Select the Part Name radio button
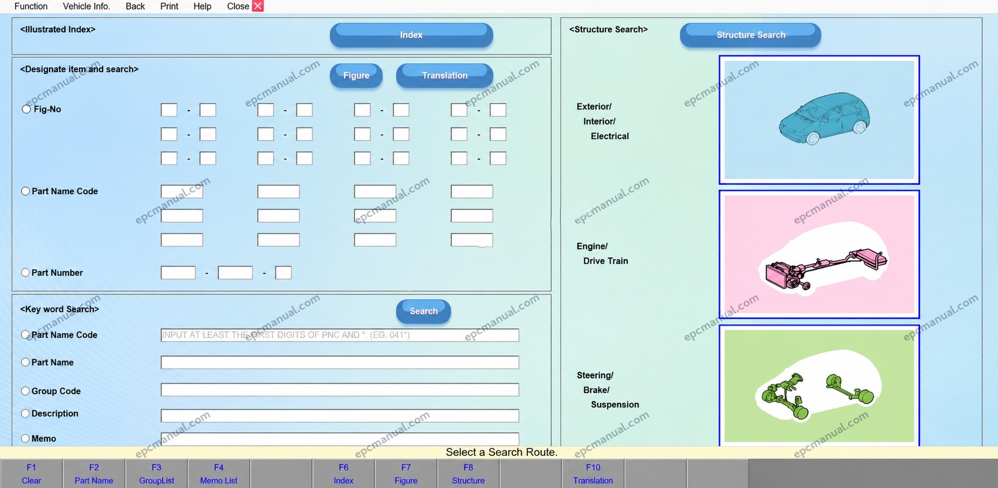The image size is (998, 488). click(x=25, y=362)
